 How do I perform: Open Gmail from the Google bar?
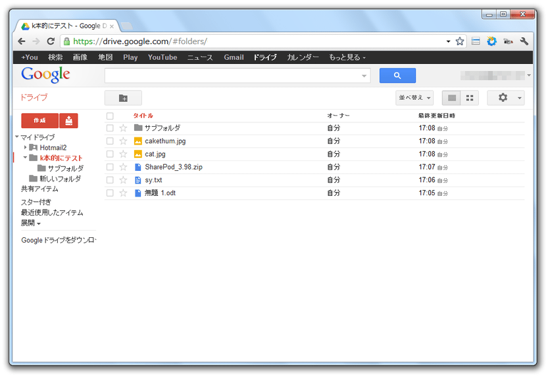[234, 57]
